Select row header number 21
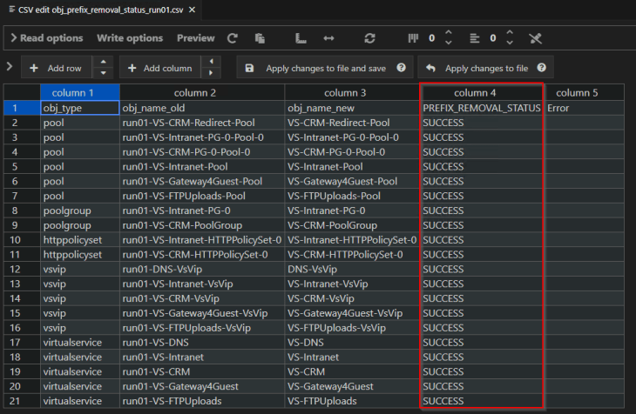The width and height of the screenshot is (636, 414). [x=22, y=401]
